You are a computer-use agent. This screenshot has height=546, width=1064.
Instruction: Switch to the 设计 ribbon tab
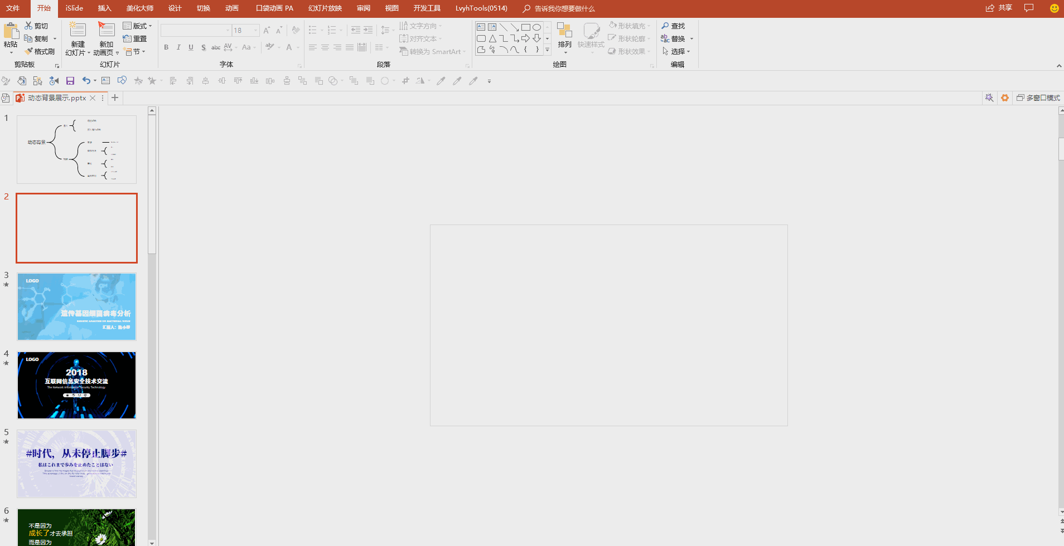point(175,8)
